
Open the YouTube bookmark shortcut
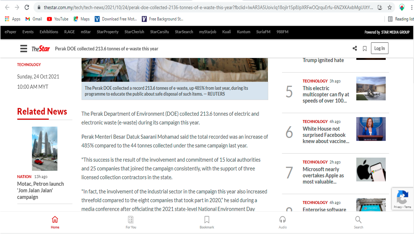pos(57,19)
